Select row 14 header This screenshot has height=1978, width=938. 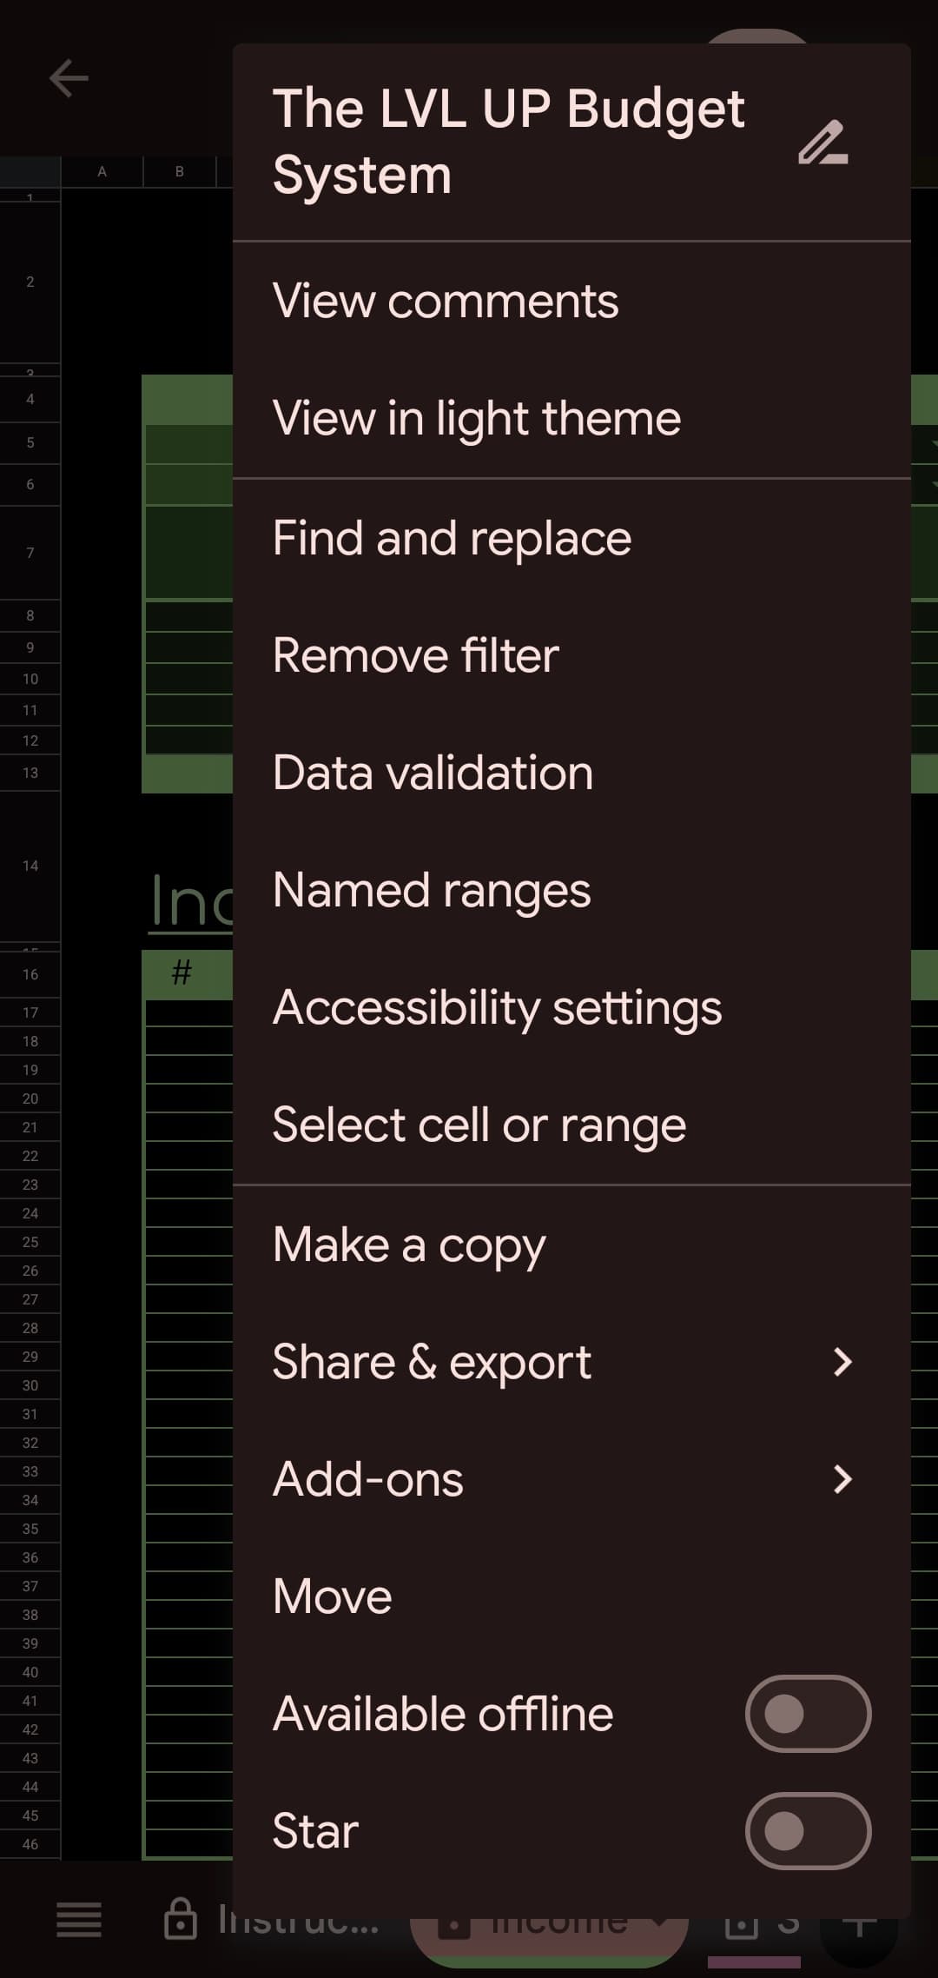(x=30, y=866)
